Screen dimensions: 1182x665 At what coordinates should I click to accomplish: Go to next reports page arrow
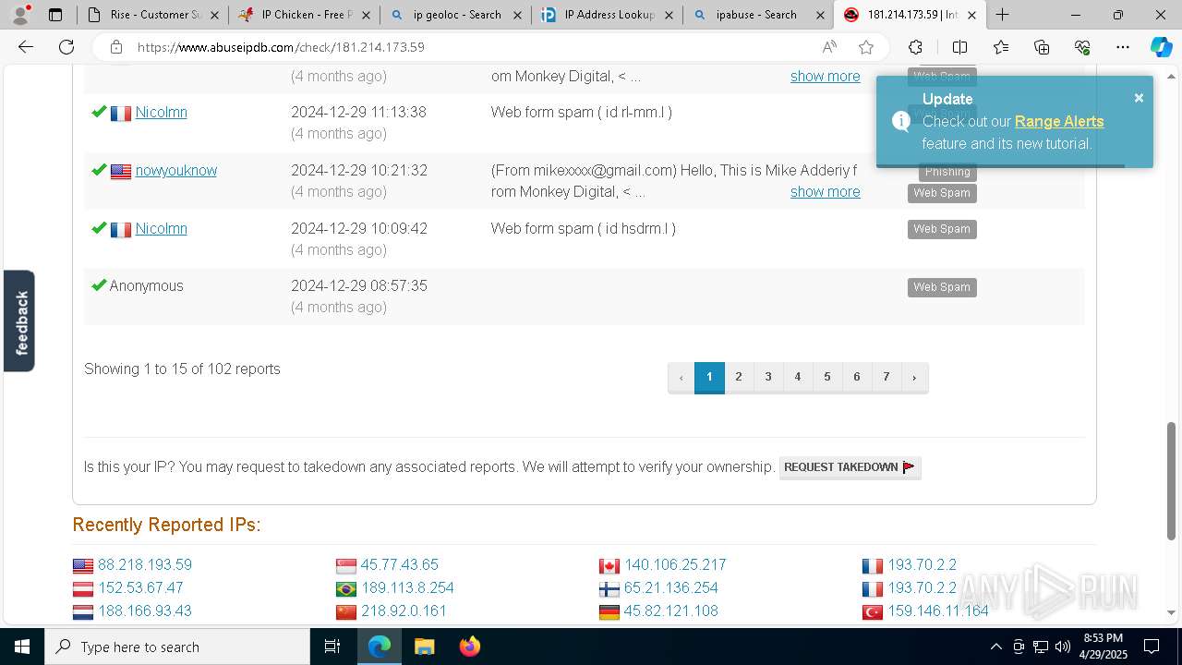pos(914,377)
